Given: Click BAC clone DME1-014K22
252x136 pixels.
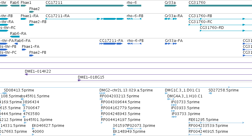Looking at the screenshot, I should [x=138, y=74].
